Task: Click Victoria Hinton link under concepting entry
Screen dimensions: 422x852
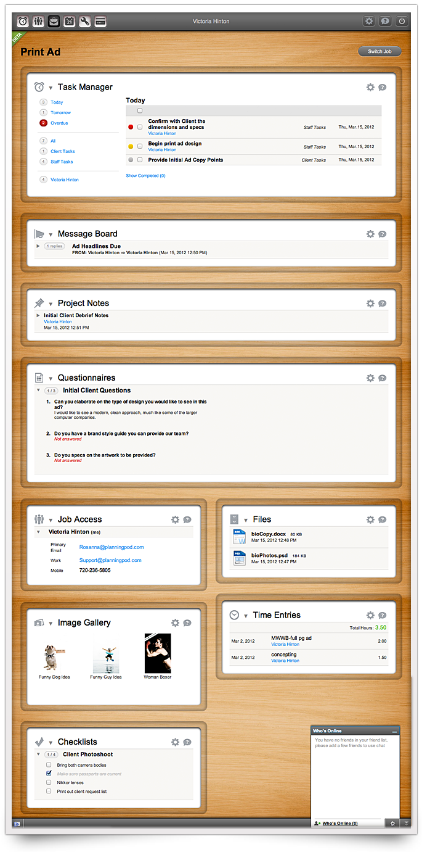Action: [x=285, y=661]
